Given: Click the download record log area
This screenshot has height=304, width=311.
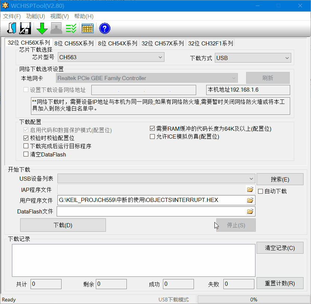Looking at the screenshot, I should 133,260.
